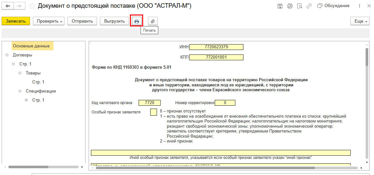The width and height of the screenshot is (374, 175).
Task: Open the three-dot menu in the header
Action: tap(359, 6)
